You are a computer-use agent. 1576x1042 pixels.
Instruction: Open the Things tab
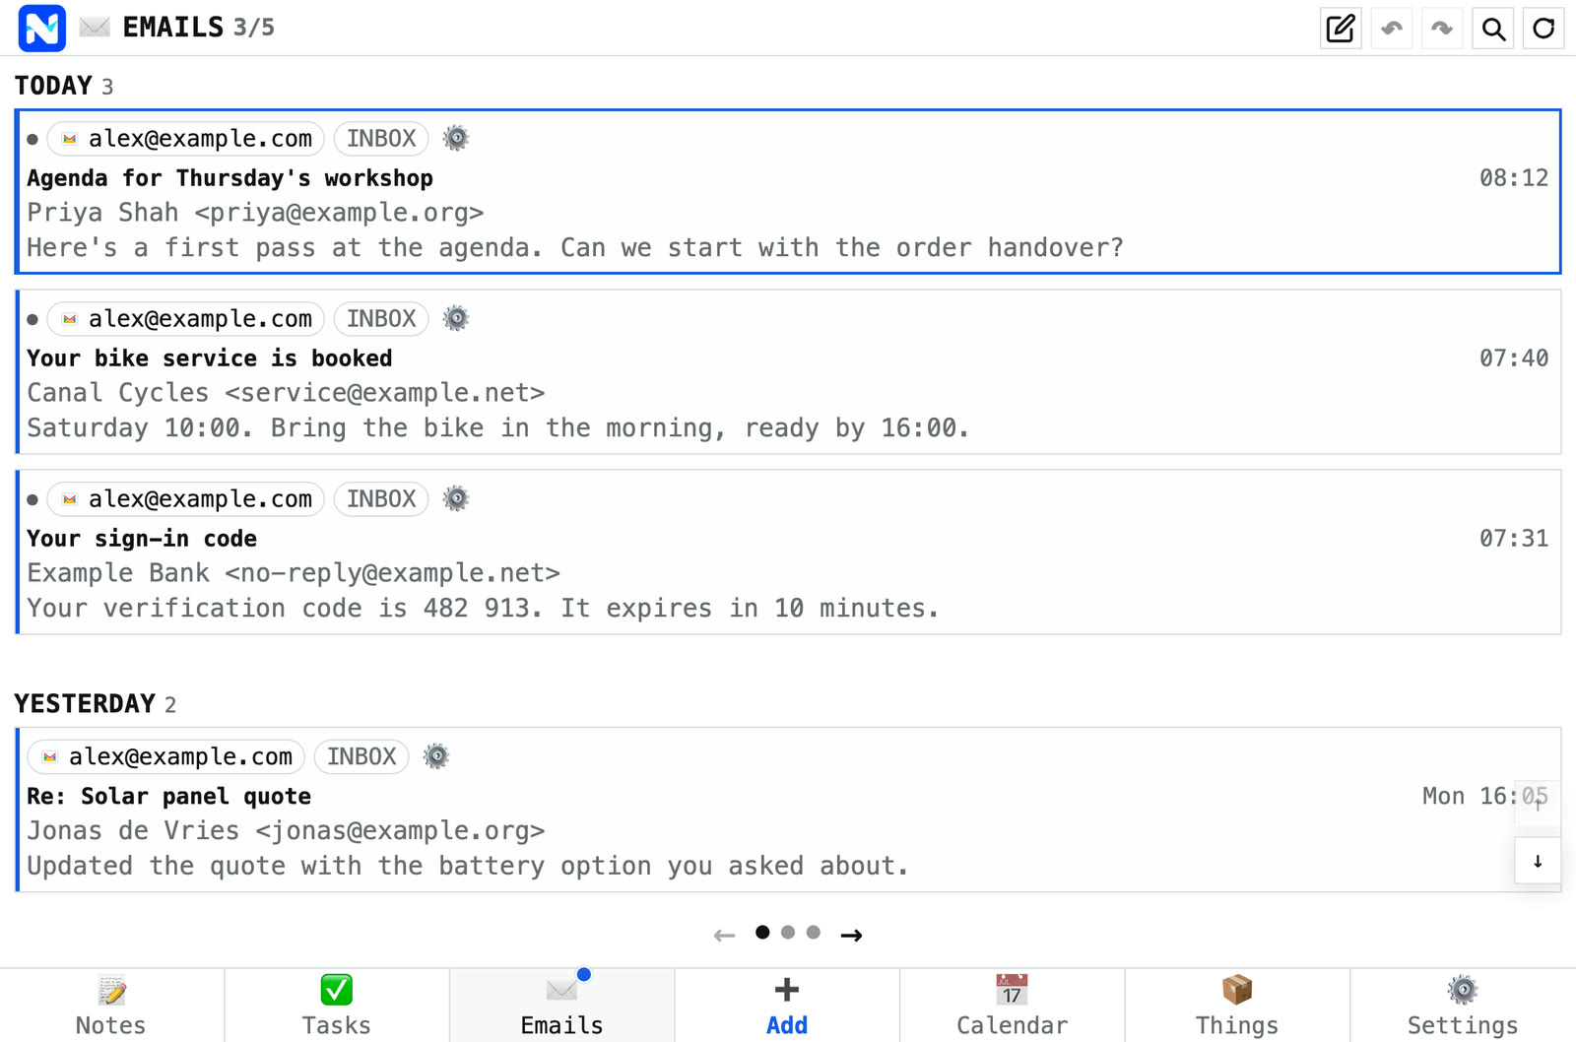[1237, 1006]
